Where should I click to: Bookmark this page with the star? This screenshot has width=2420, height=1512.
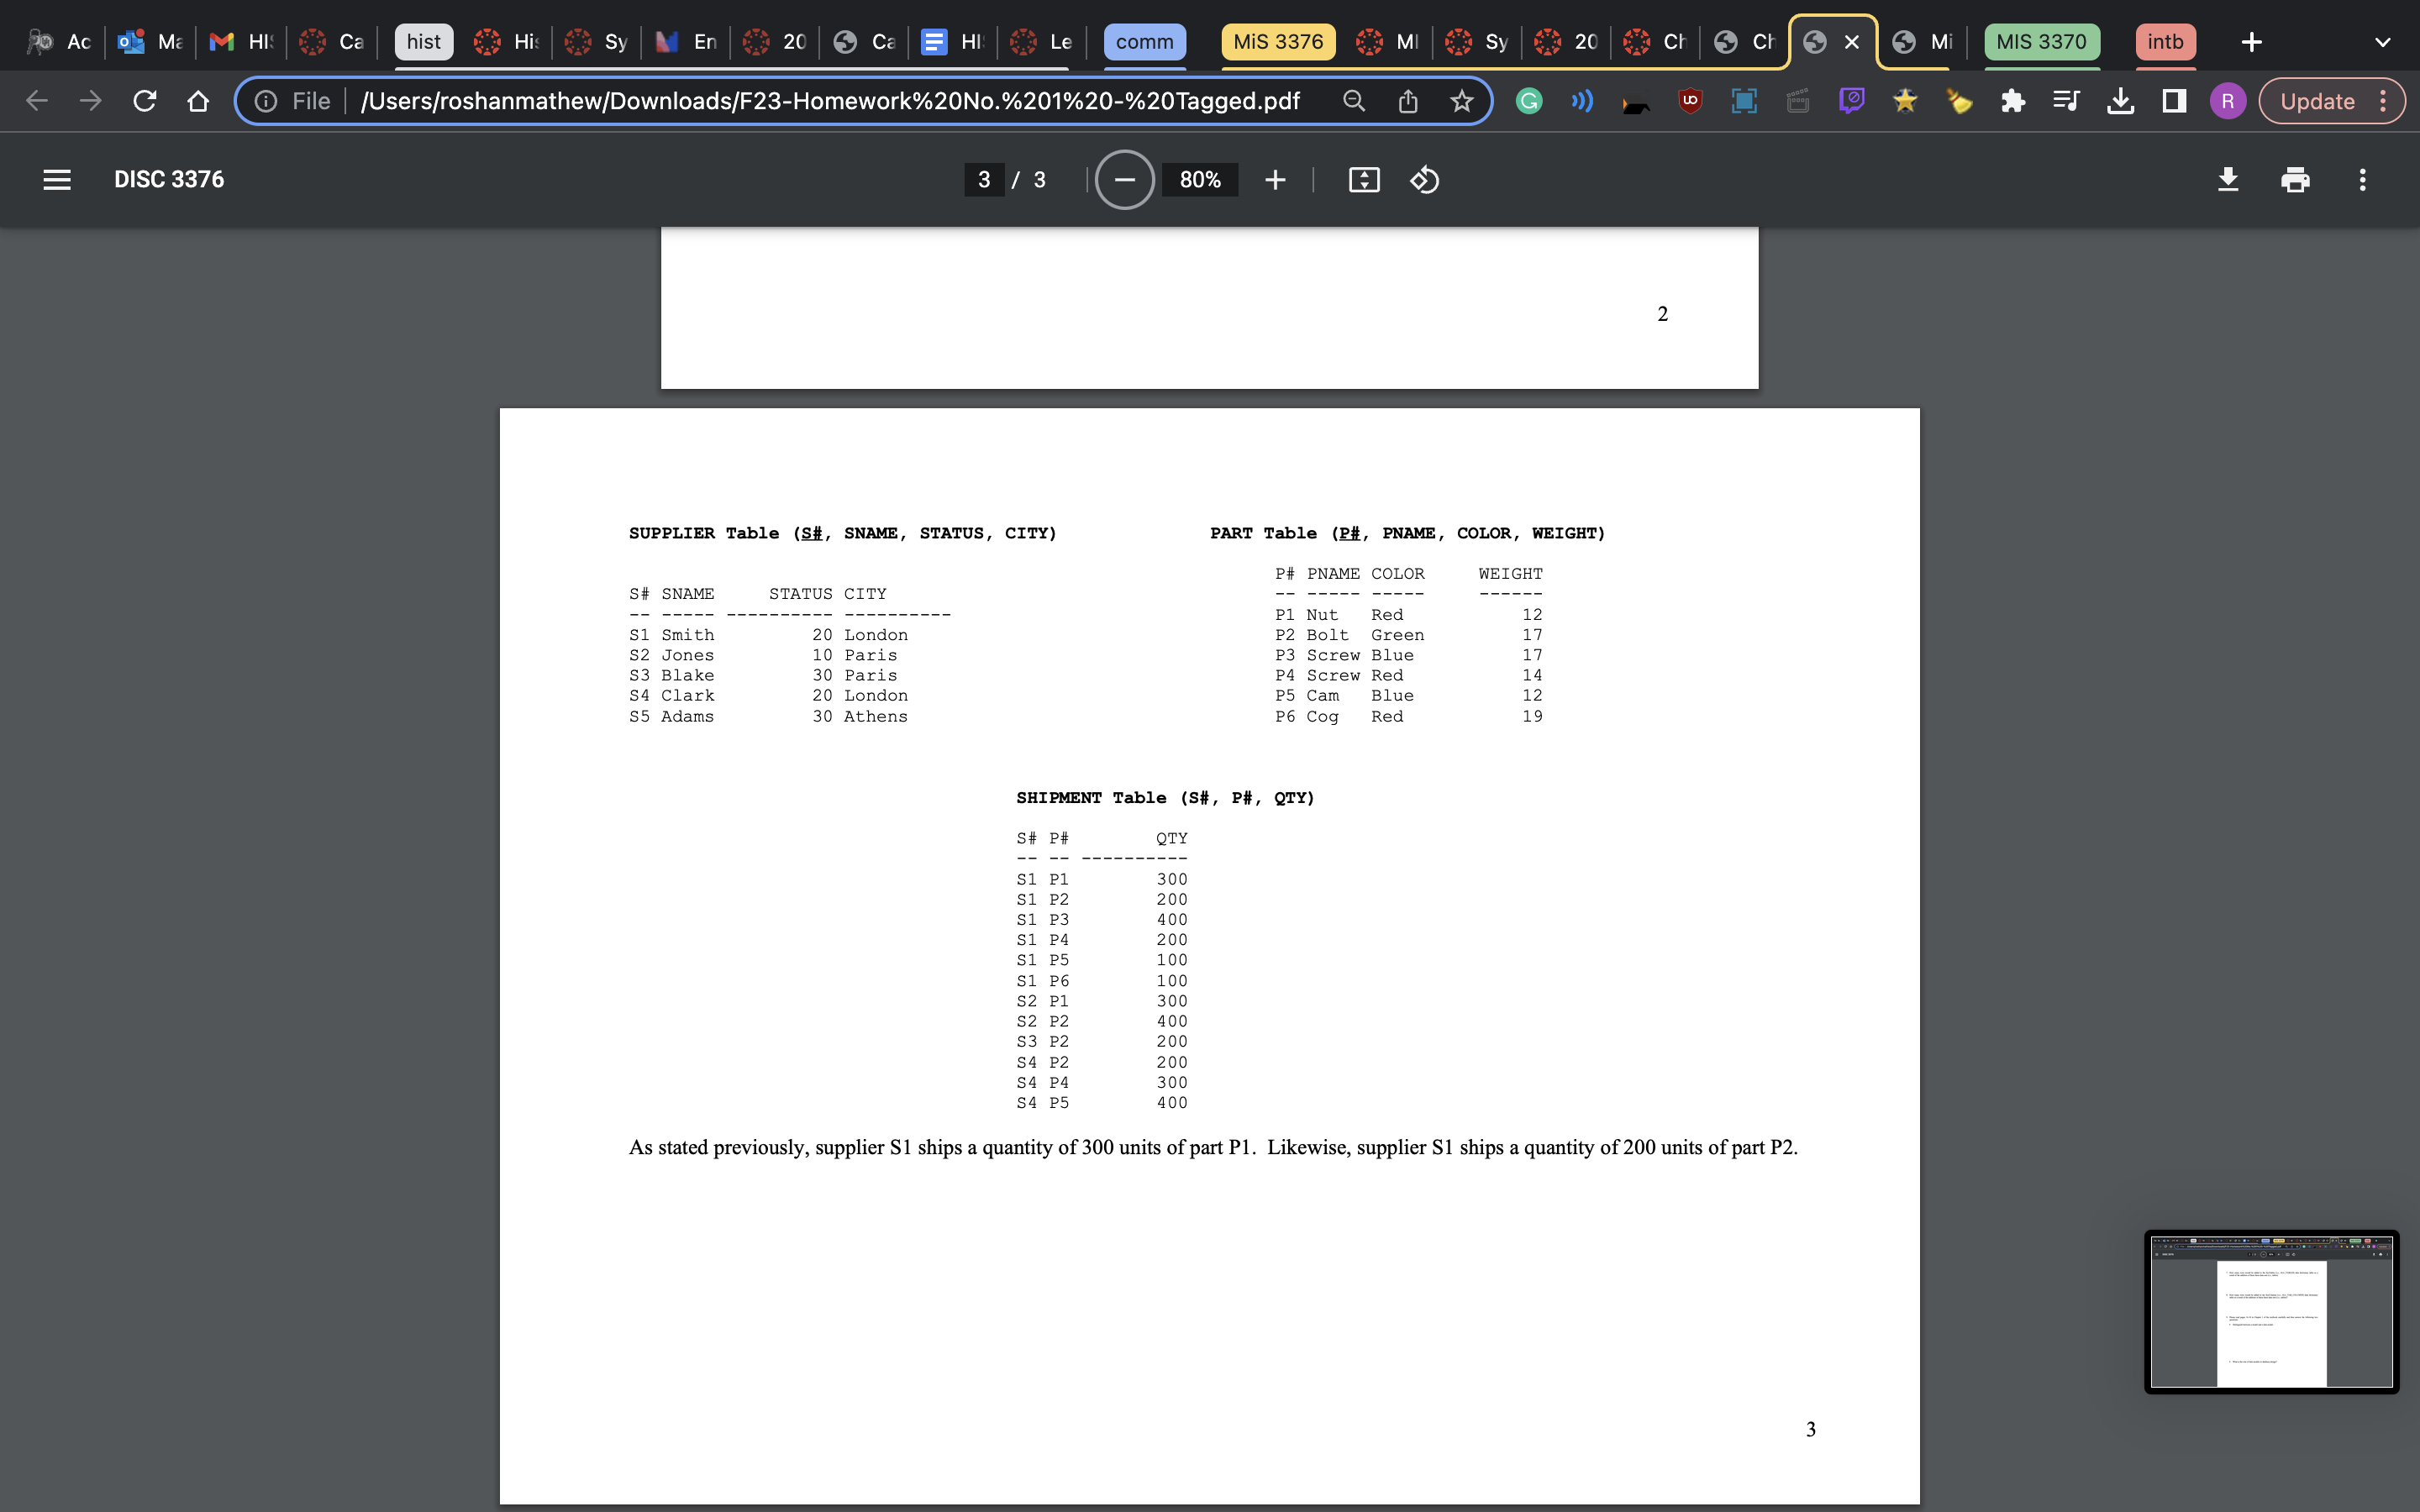click(x=1463, y=100)
